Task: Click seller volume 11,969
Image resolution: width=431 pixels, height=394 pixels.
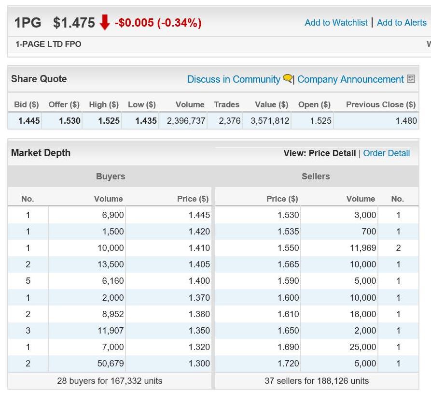Action: point(363,248)
